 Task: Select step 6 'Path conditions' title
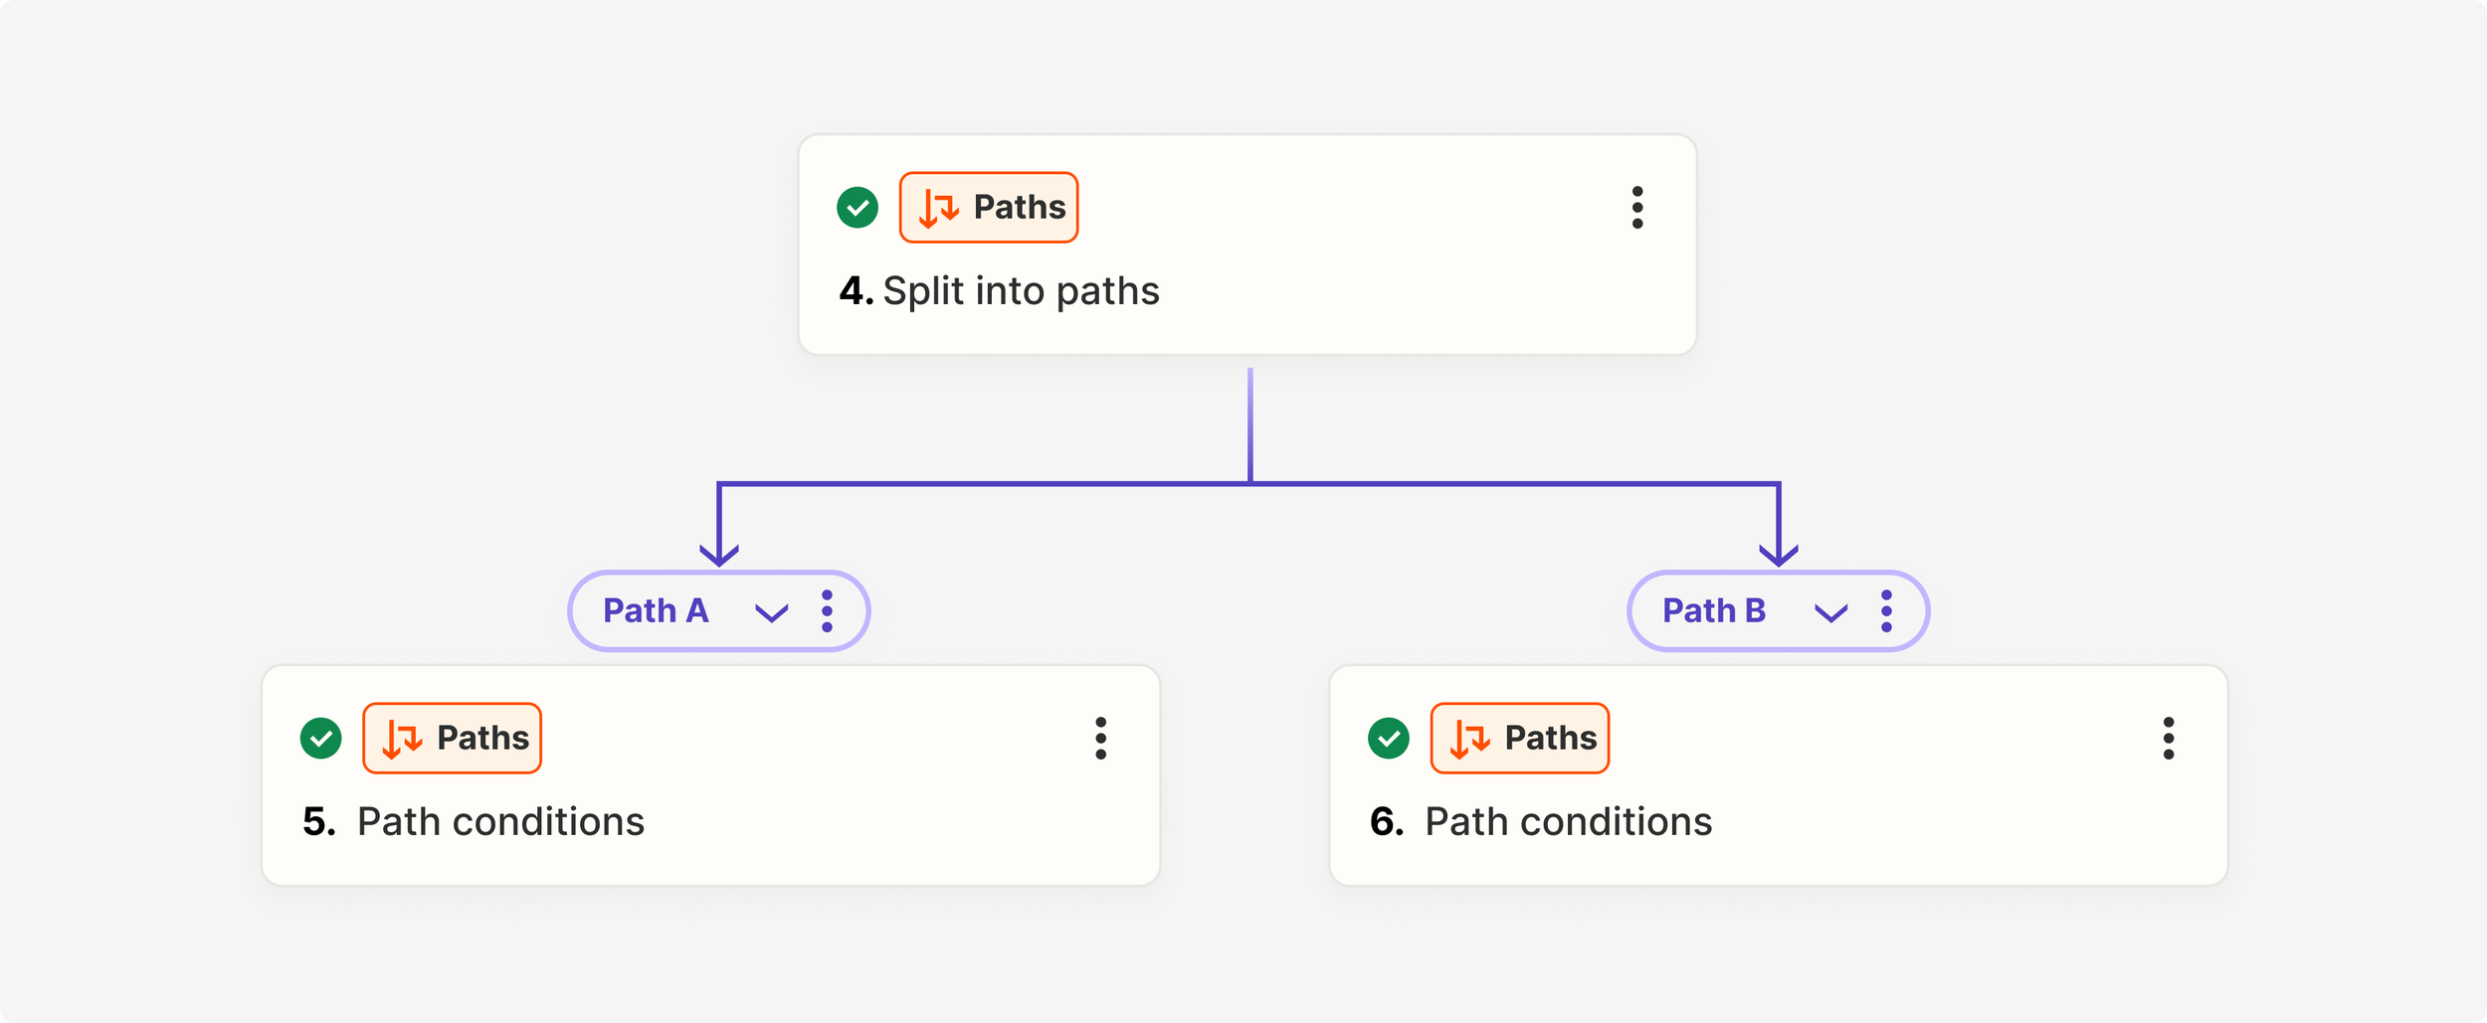pos(1569,822)
